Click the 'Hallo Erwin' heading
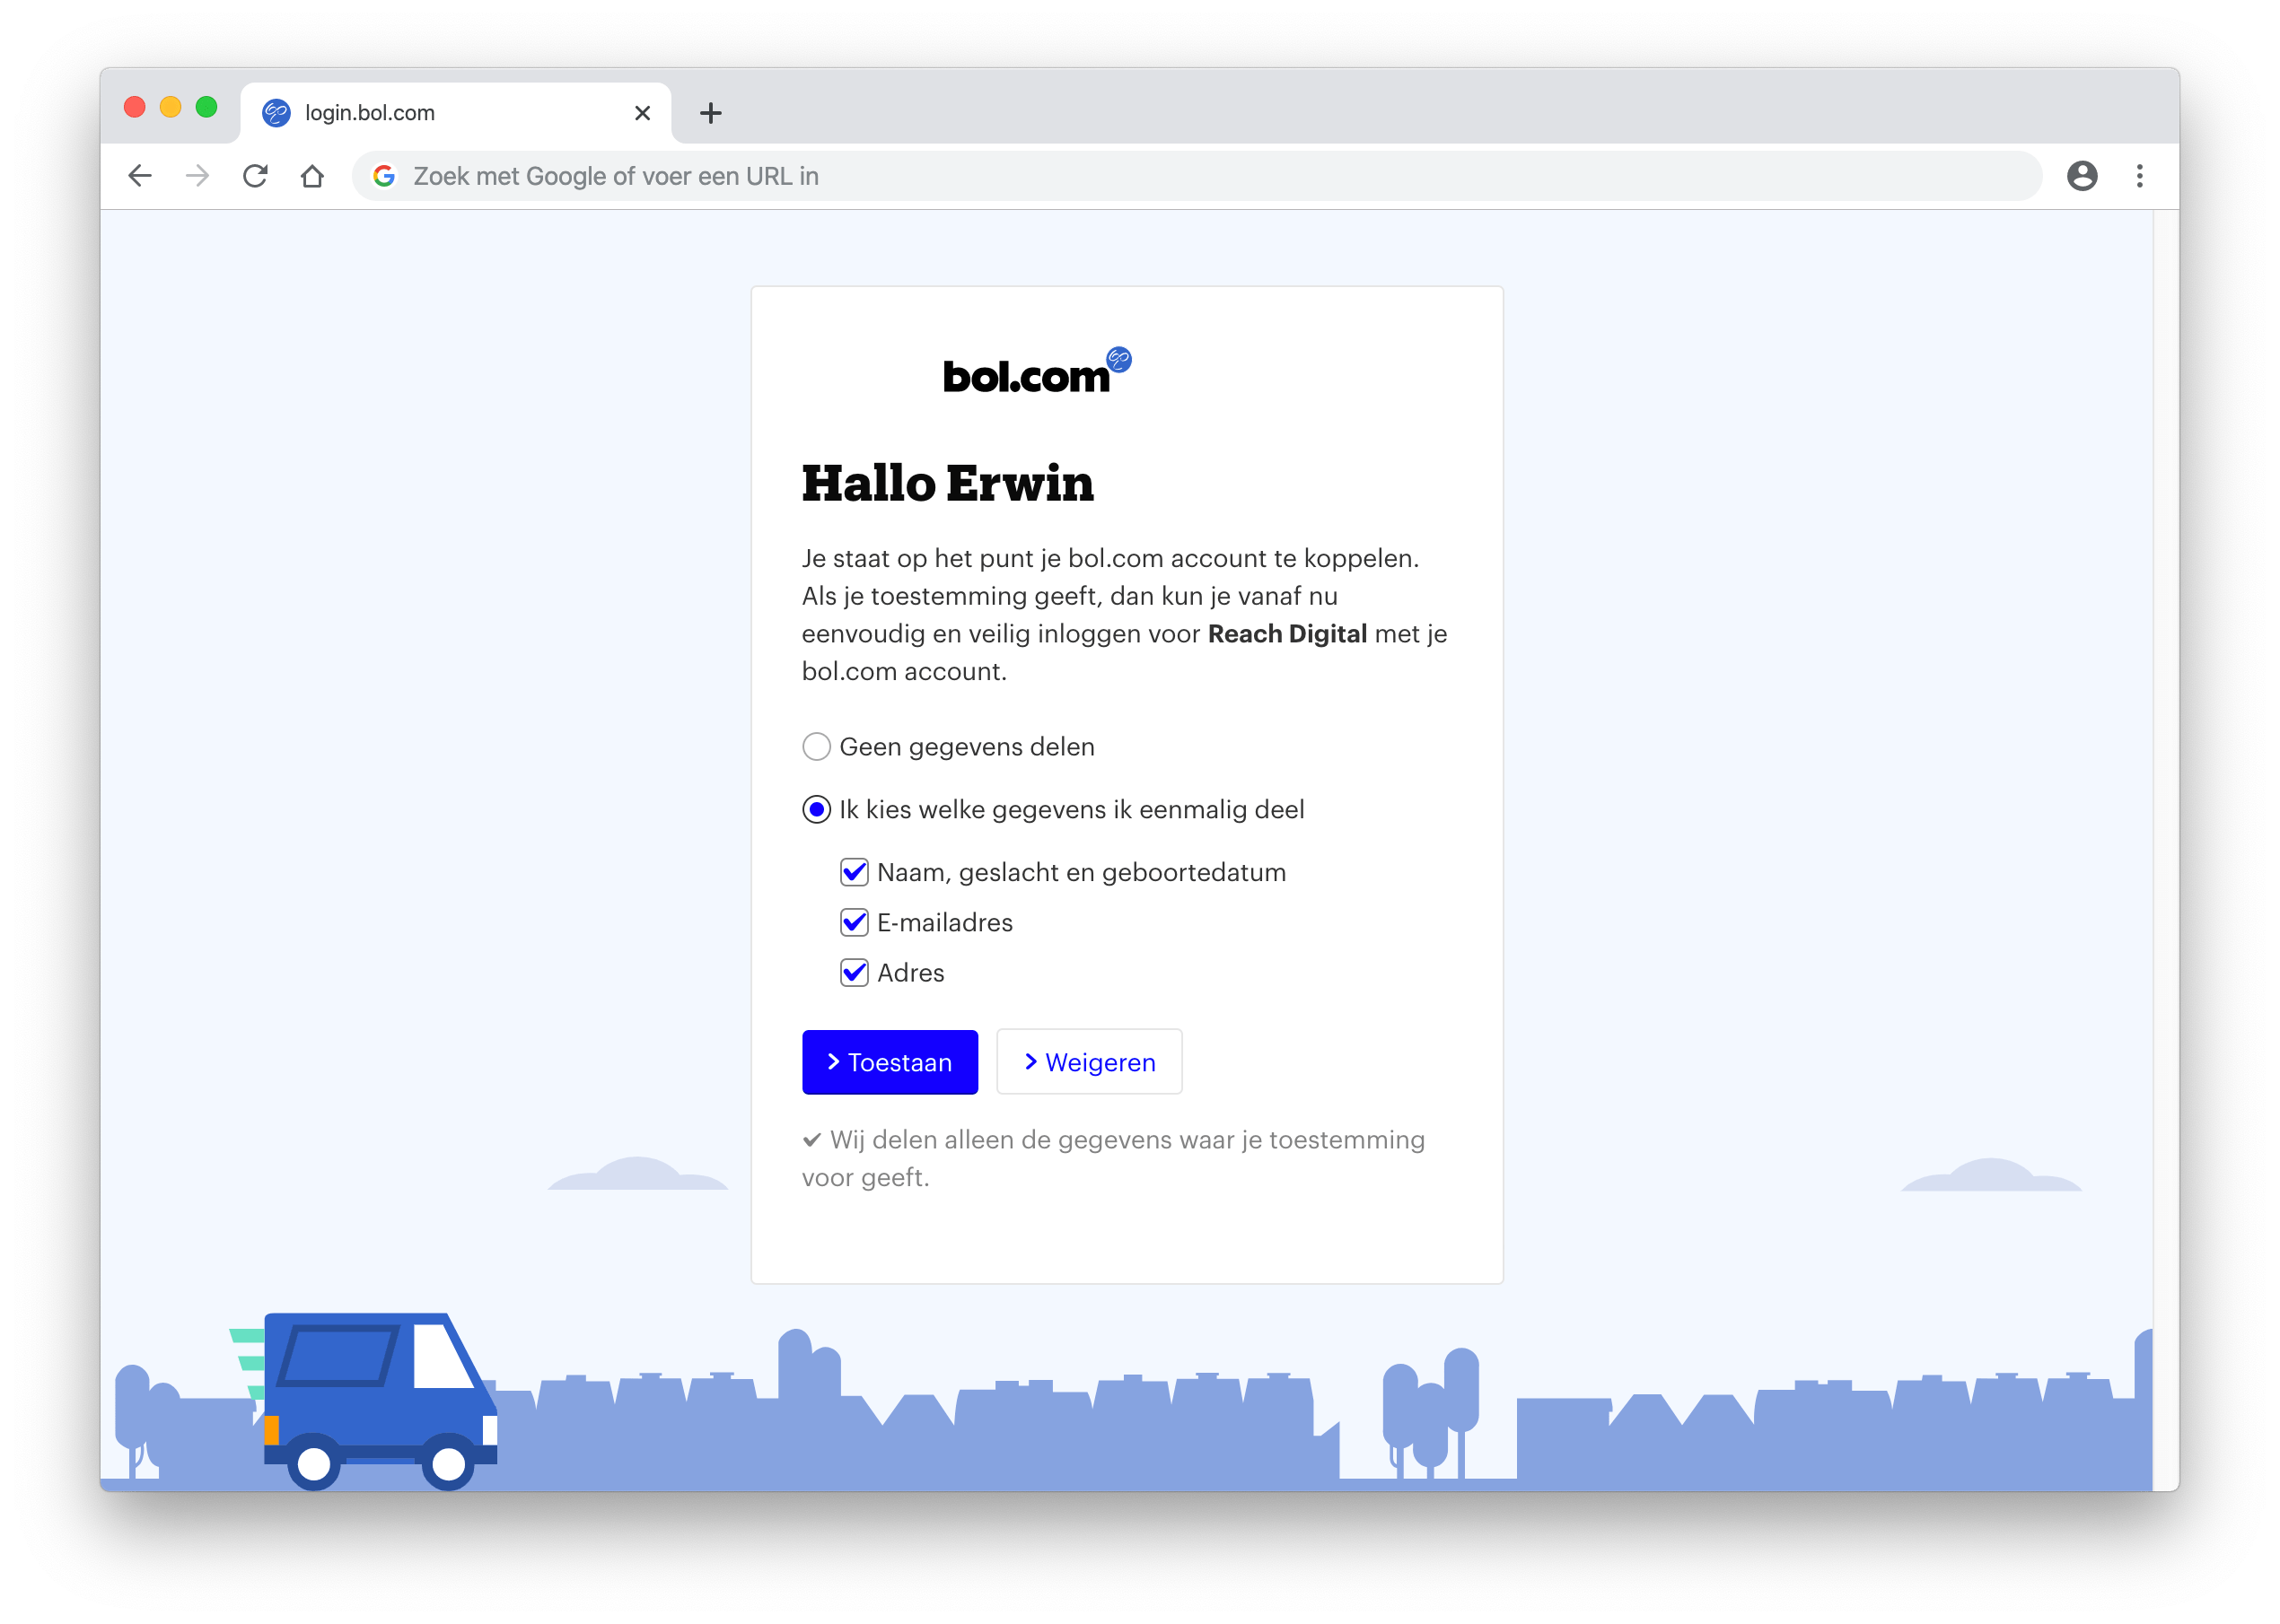This screenshot has width=2280, height=1624. pos(947,483)
